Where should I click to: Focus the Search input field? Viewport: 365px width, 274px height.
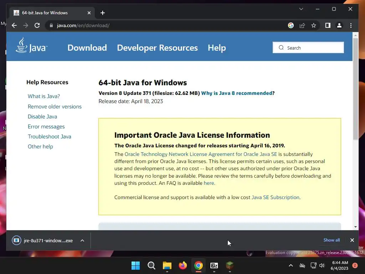click(x=308, y=48)
